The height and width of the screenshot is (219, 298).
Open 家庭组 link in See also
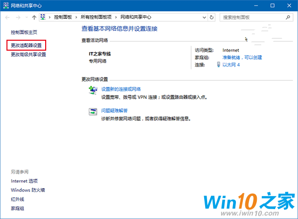17,209
